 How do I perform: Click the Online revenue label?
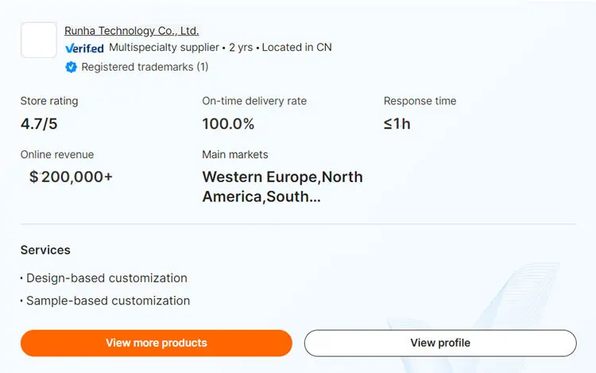(x=57, y=154)
